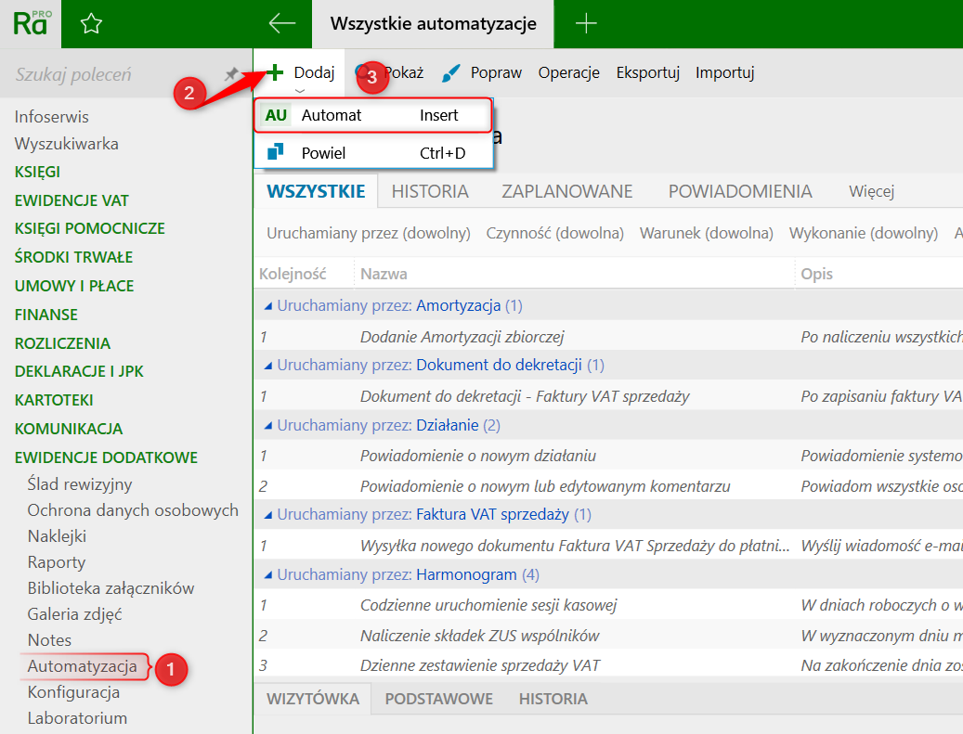Sort by the Nazwa column header
This screenshot has width=963, height=734.
384,274
